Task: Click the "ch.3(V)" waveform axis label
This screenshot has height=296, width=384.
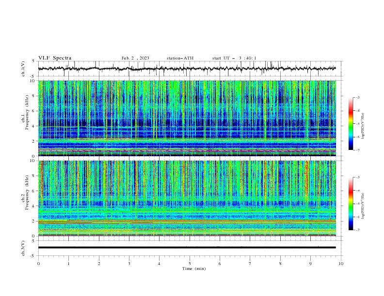Action: tap(23, 248)
